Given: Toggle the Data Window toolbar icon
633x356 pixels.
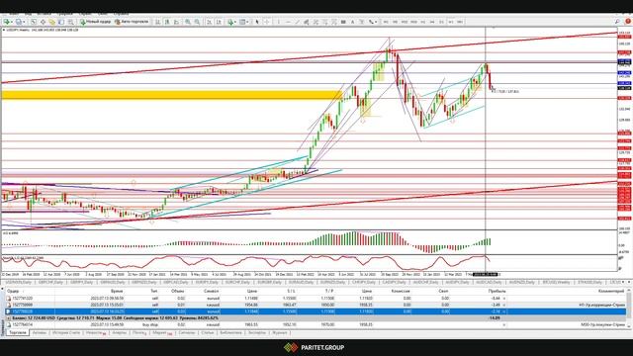Looking at the screenshot, I should pos(43,22).
